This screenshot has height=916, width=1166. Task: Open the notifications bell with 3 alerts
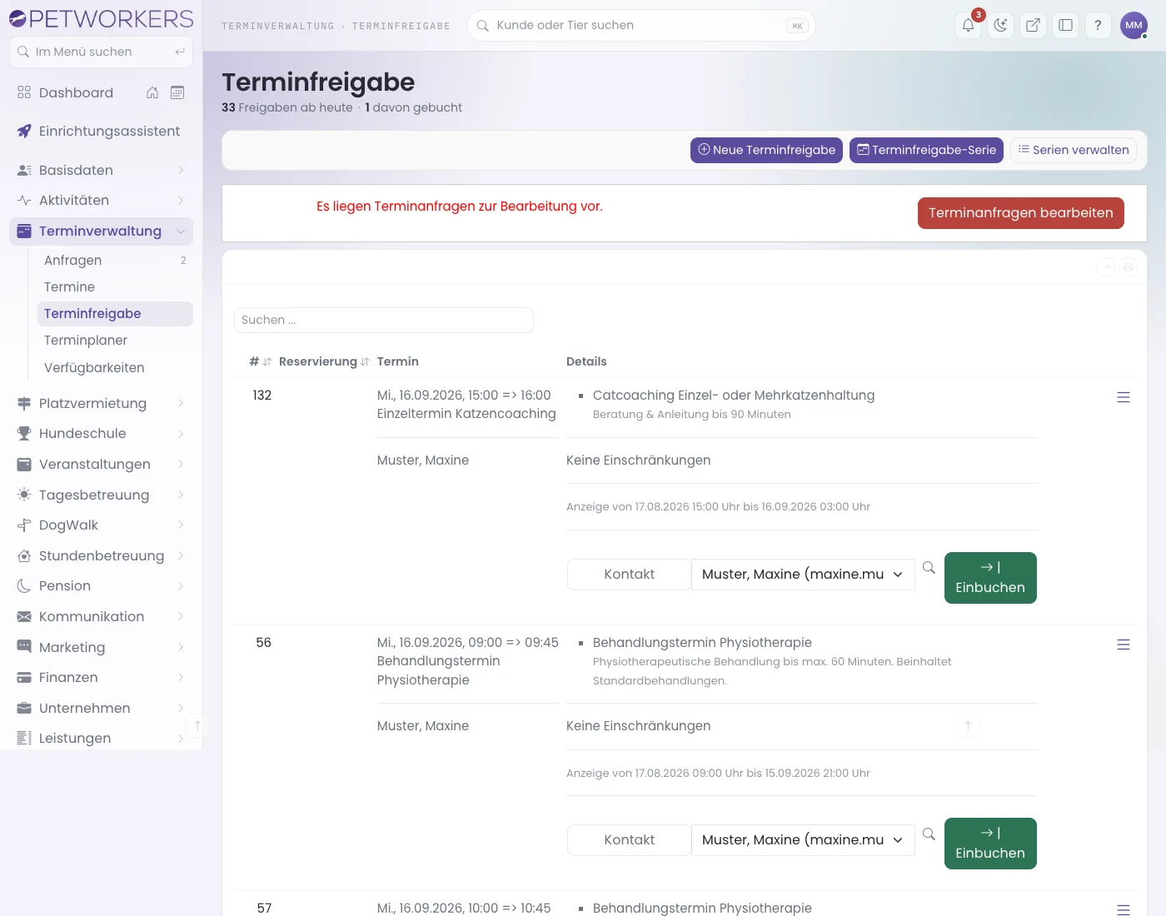point(969,25)
